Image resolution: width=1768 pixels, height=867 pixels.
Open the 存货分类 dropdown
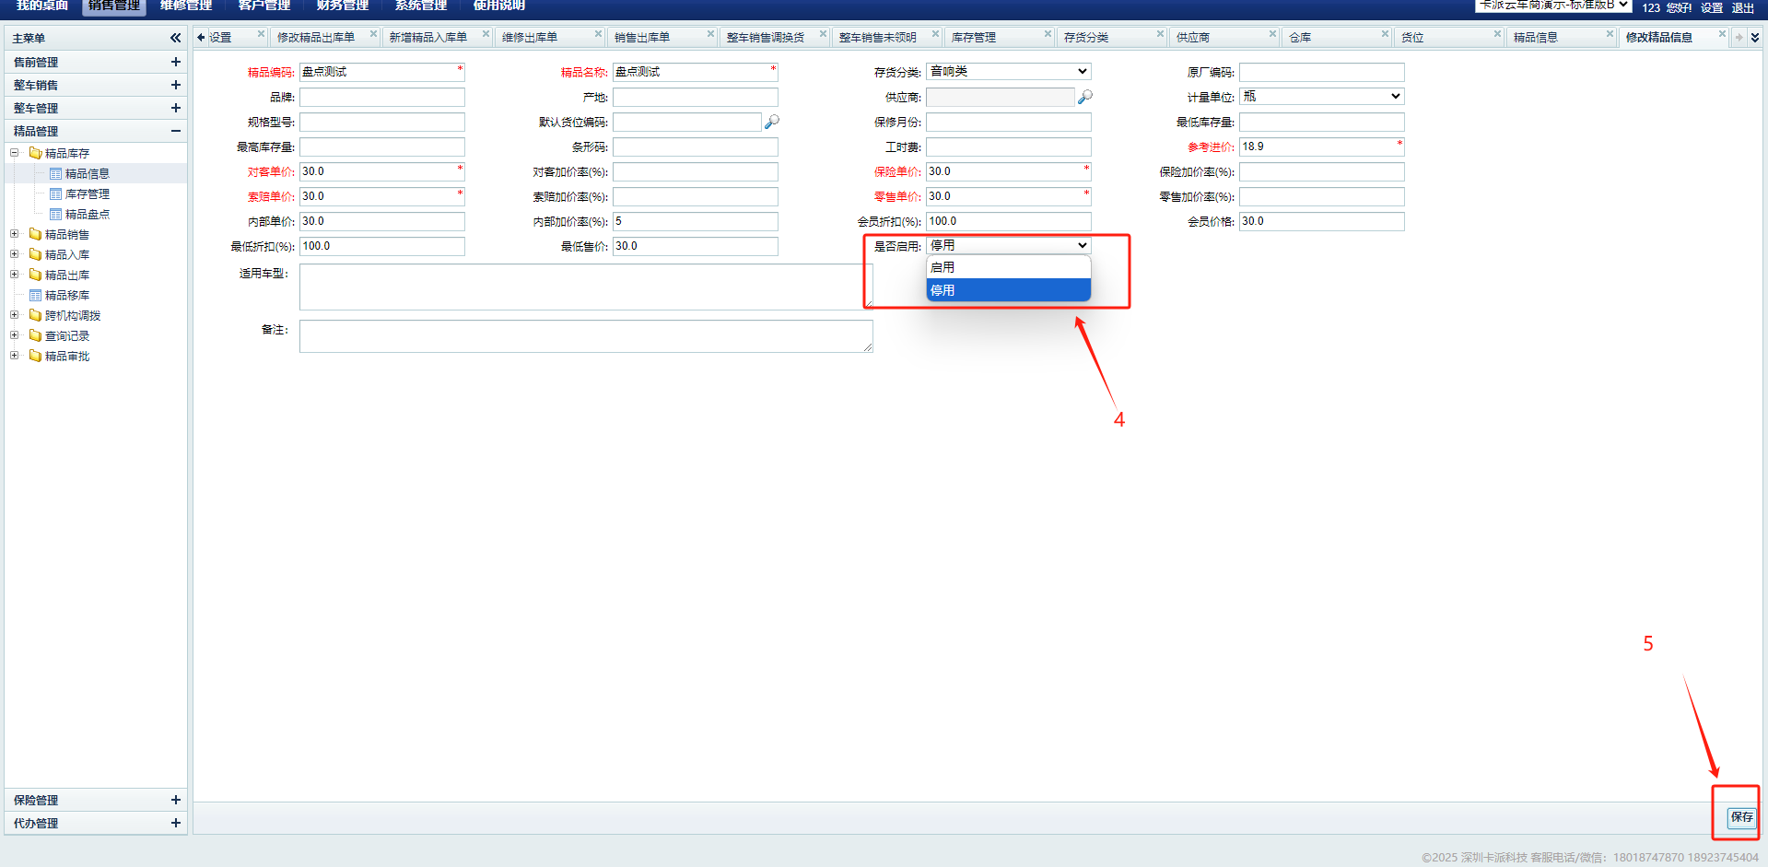click(x=1008, y=72)
